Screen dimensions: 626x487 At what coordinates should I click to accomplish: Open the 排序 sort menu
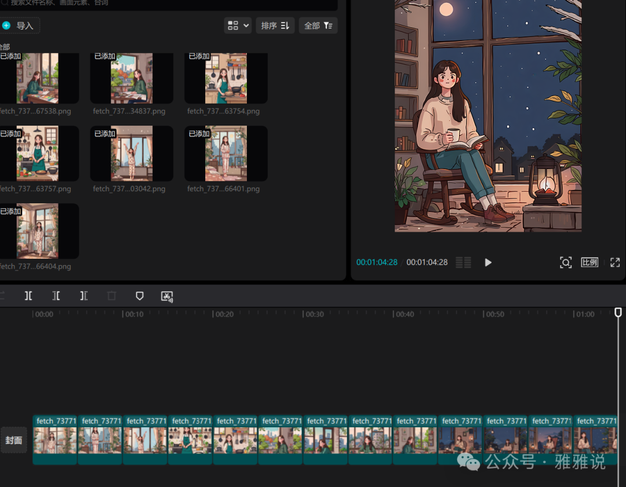pos(275,25)
